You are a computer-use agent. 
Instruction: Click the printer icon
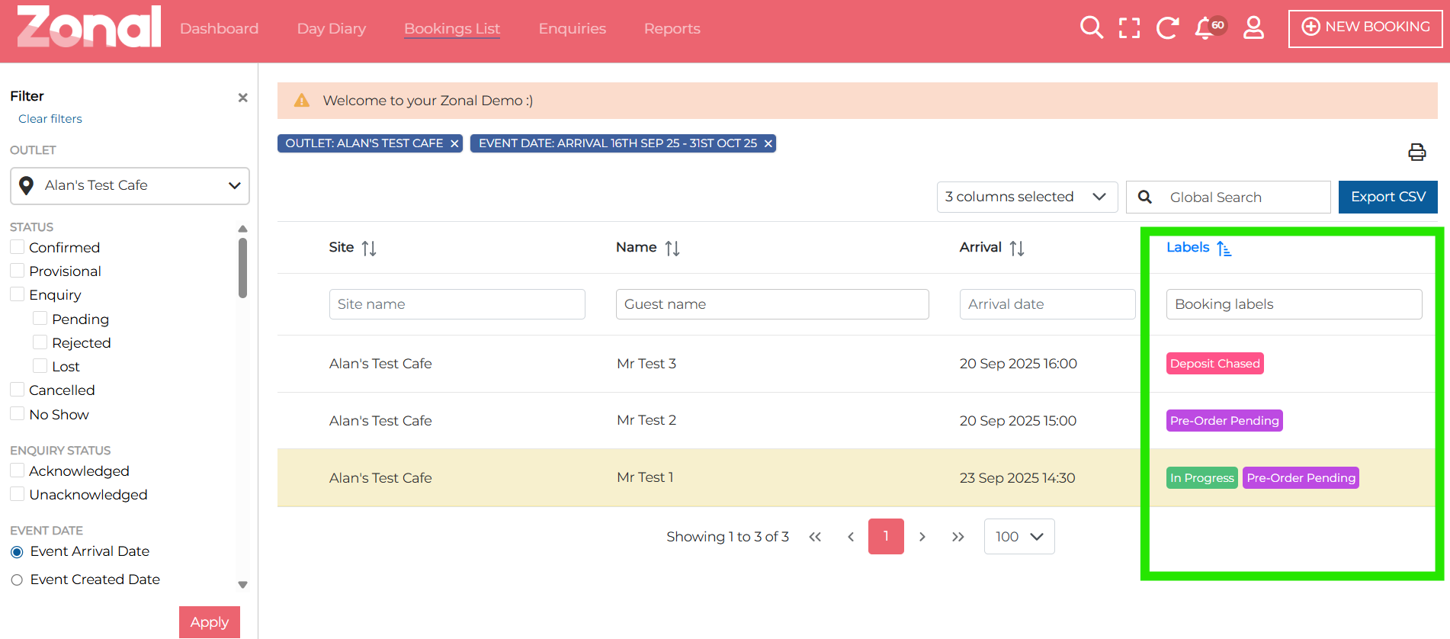point(1416,153)
